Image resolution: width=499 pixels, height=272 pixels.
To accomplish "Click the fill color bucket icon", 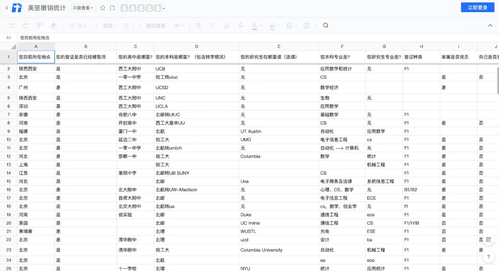I will point(272,26).
